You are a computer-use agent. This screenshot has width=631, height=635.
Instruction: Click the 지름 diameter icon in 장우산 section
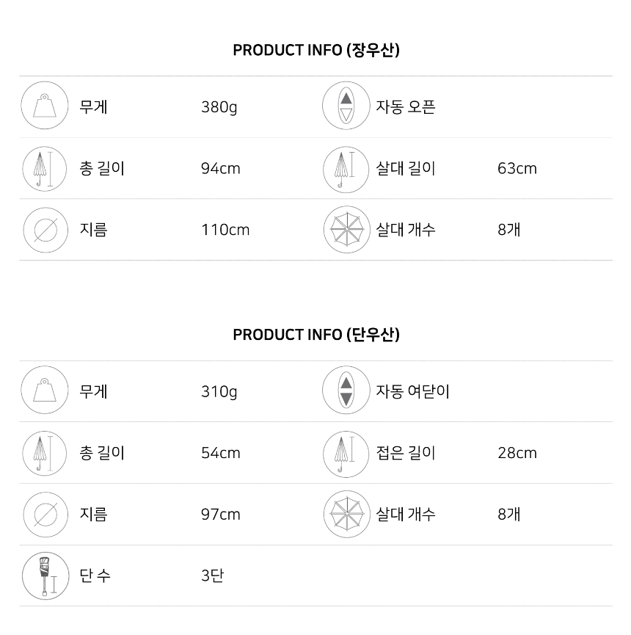(x=45, y=230)
